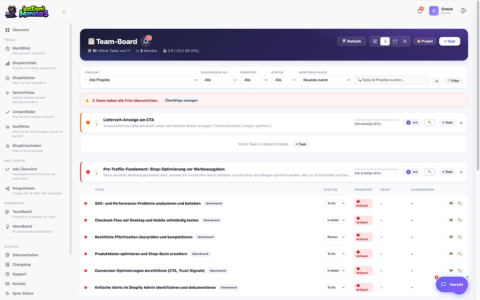This screenshot has width=480, height=300.
Task: Edit the Rechtliche Pflichtseiten task
Action: coord(460,237)
